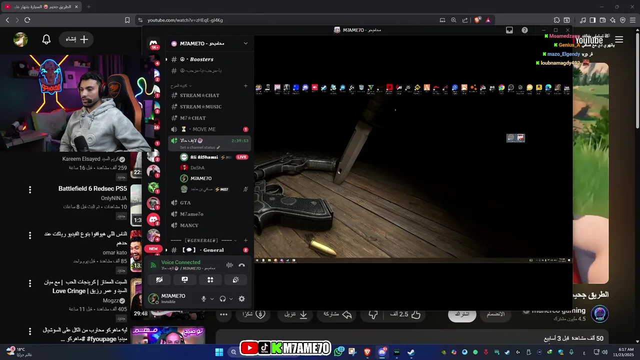Click YouTube share button مشاركة

click(x=338, y=314)
